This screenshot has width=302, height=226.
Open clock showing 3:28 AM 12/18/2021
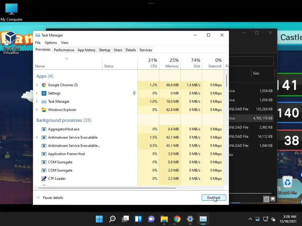(x=288, y=219)
